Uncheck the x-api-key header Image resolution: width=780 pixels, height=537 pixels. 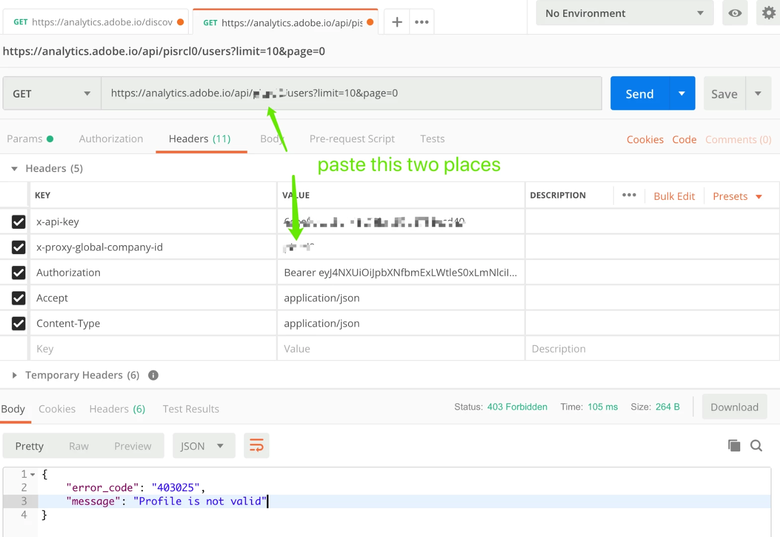click(x=18, y=222)
